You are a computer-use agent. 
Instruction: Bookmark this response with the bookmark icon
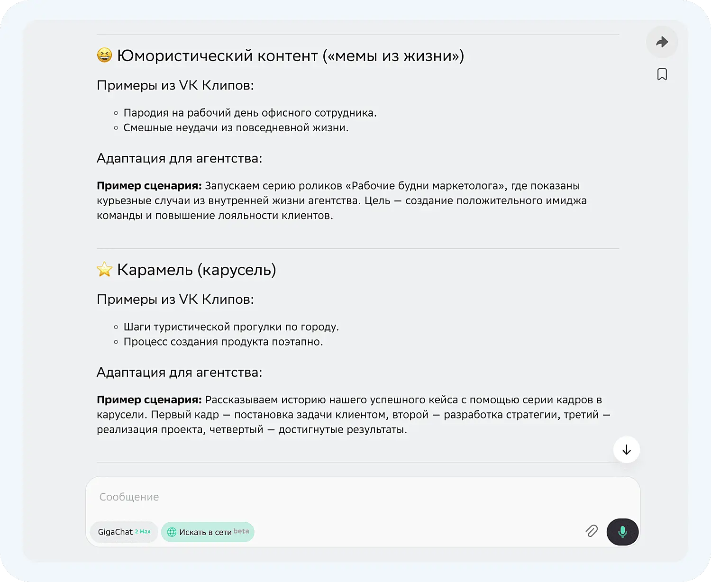(662, 74)
